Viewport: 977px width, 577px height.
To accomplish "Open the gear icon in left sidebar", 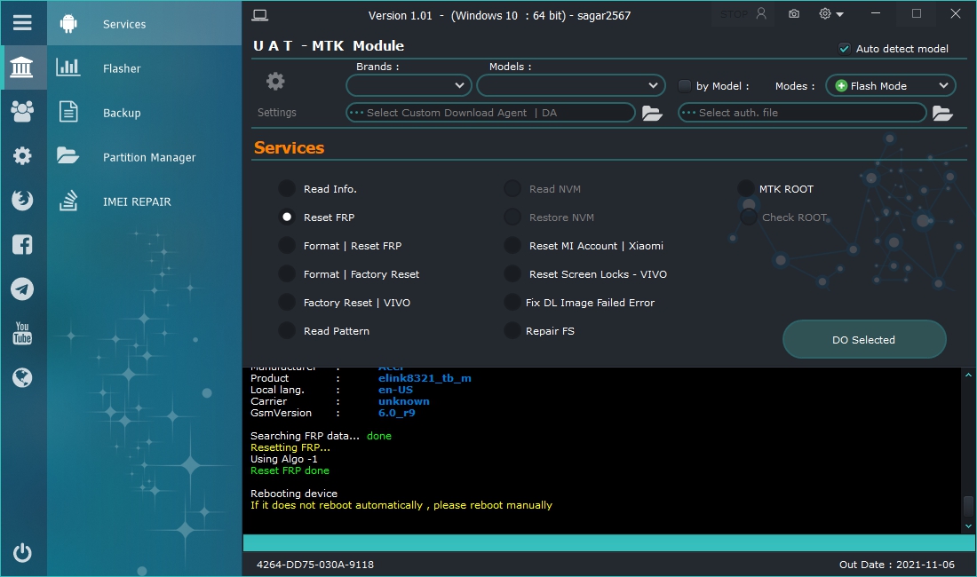I will coord(22,155).
